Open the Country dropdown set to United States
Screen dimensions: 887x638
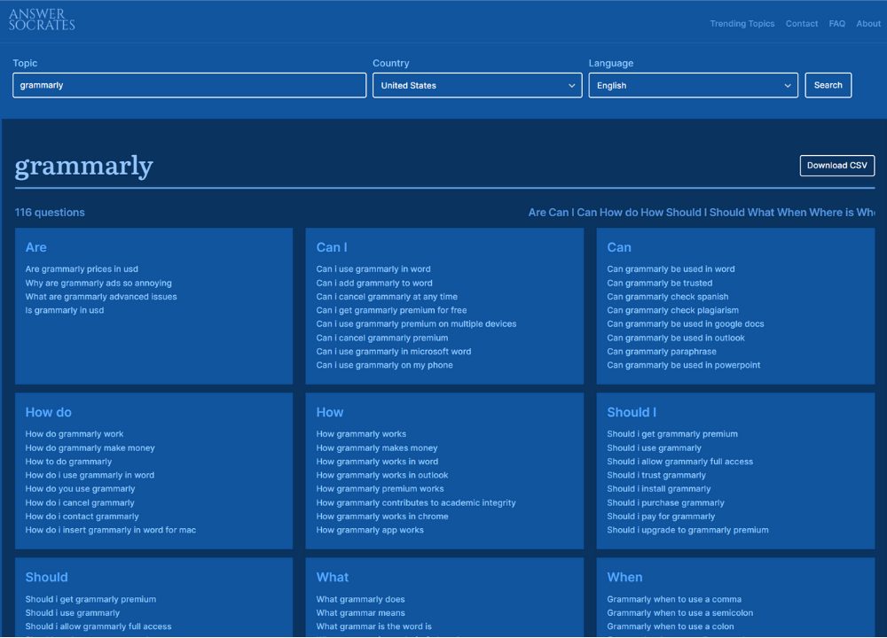click(x=477, y=85)
